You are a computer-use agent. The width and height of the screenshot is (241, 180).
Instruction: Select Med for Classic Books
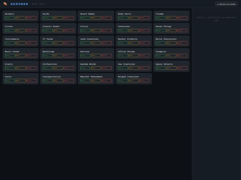(58, 30)
